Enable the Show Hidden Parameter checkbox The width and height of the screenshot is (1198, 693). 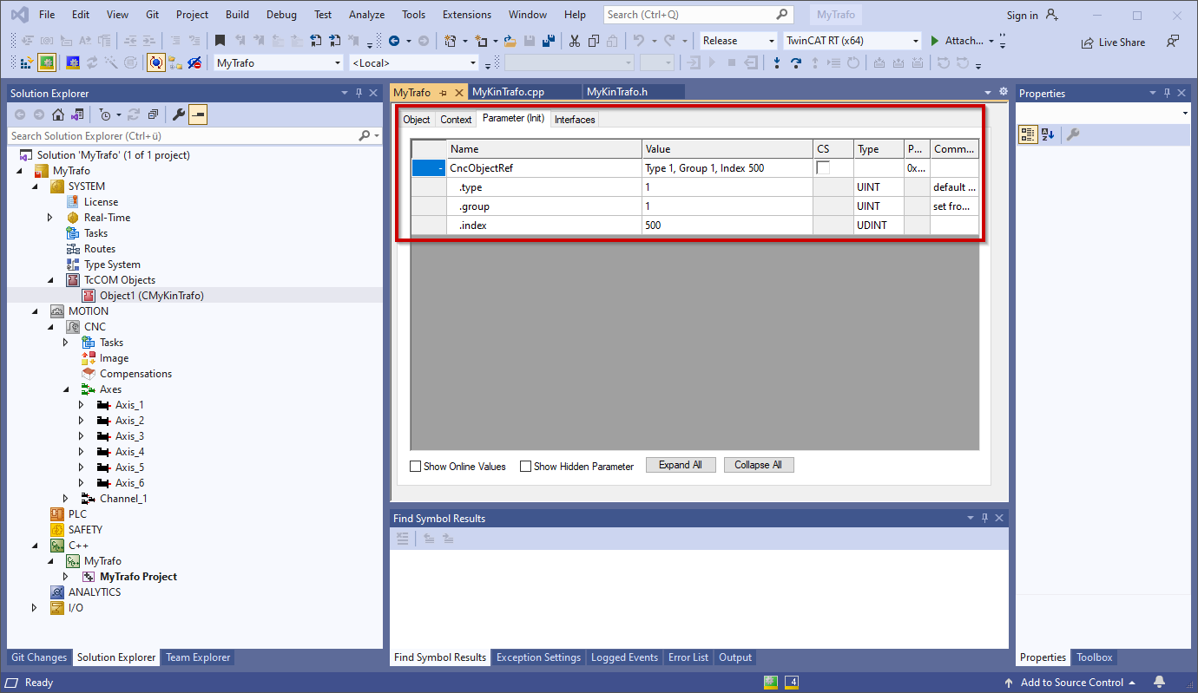point(525,467)
